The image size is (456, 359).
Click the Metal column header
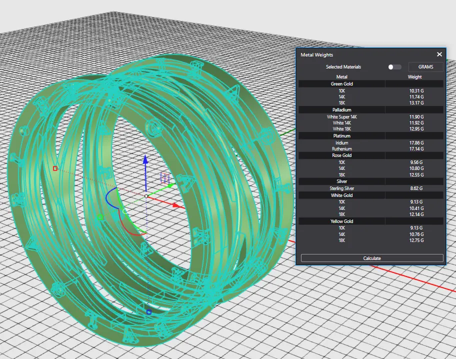tap(342, 77)
